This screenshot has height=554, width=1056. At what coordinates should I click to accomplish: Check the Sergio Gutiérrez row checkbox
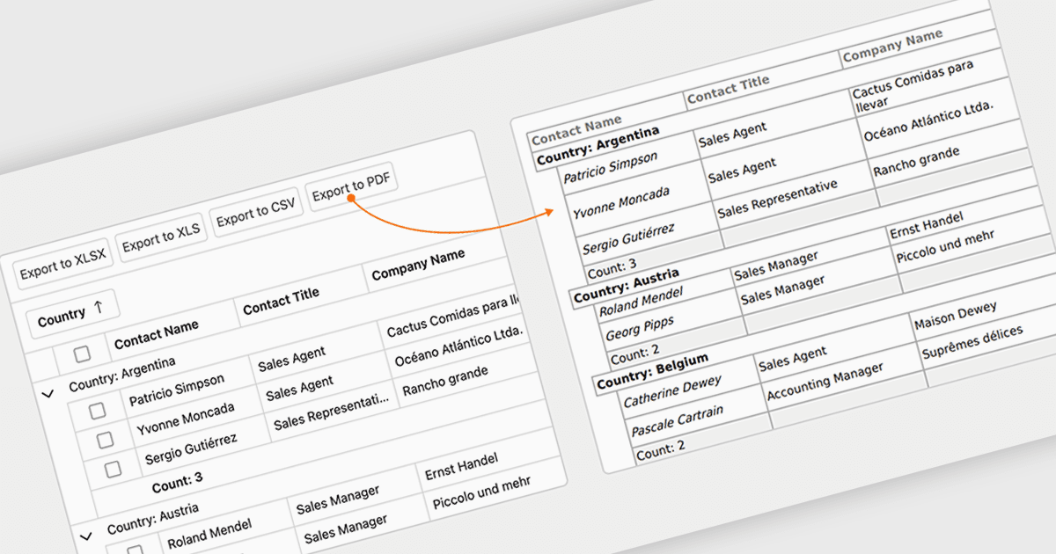click(x=113, y=469)
